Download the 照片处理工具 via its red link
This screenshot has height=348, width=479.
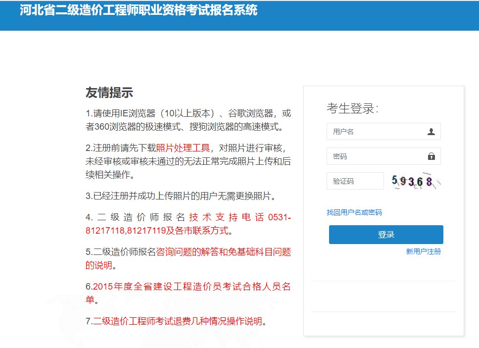tap(183, 148)
